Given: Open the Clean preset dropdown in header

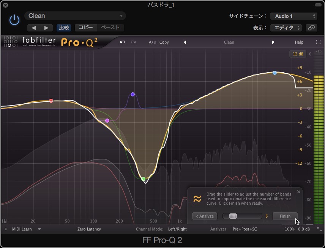Looking at the screenshot, I should pos(75,16).
